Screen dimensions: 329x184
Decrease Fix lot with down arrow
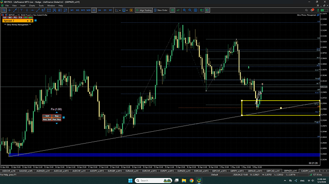[57, 124]
